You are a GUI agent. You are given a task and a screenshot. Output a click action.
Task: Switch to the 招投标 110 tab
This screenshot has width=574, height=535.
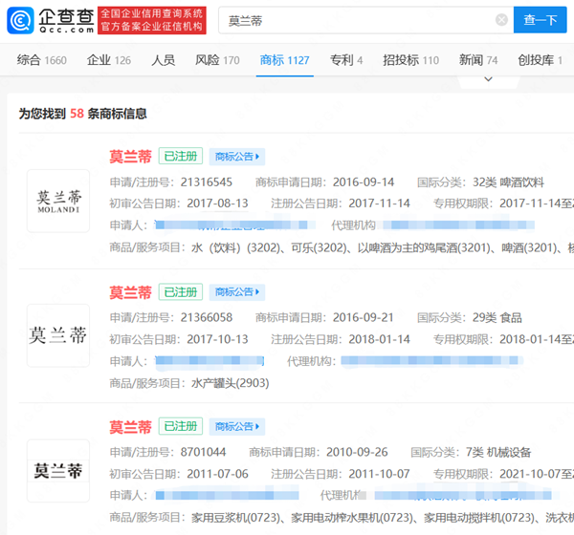click(410, 60)
